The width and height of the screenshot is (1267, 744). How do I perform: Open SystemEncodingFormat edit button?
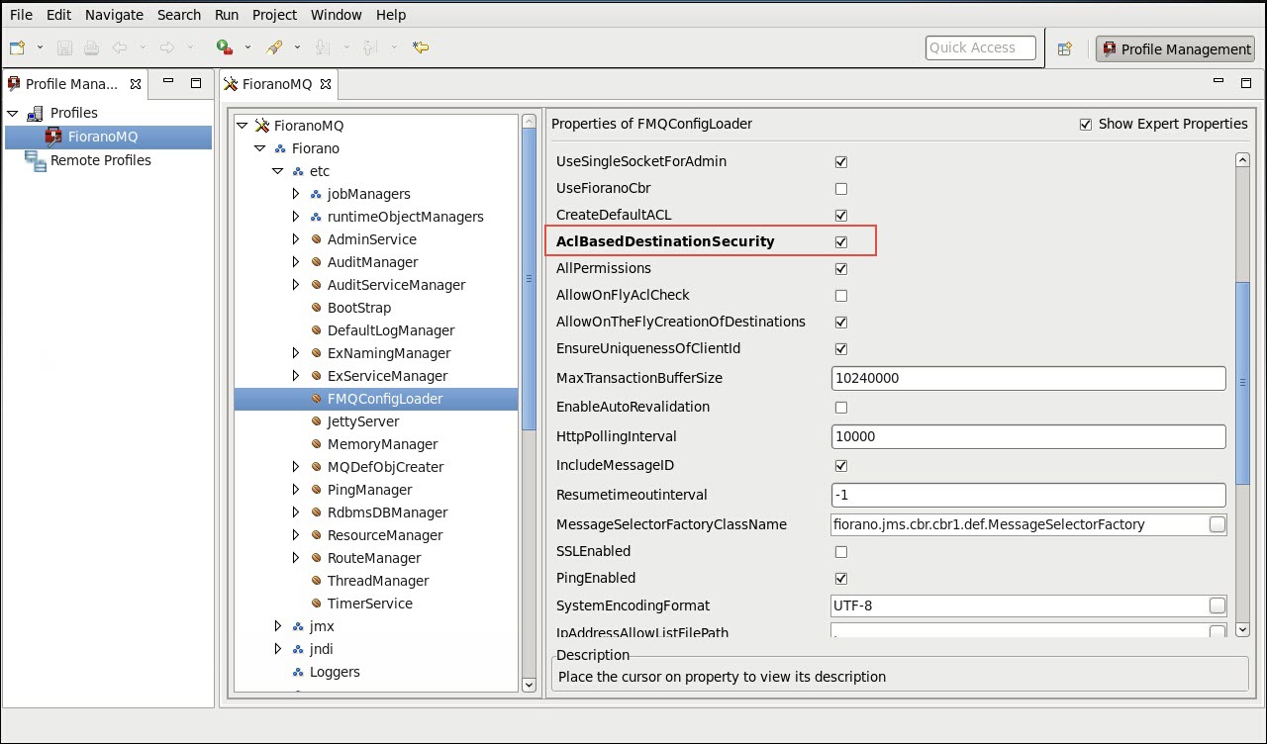click(x=1218, y=605)
